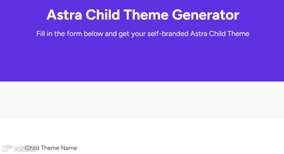Click the word 'Generator' in the main heading
Screen dimensions: 284x154
tap(206, 15)
